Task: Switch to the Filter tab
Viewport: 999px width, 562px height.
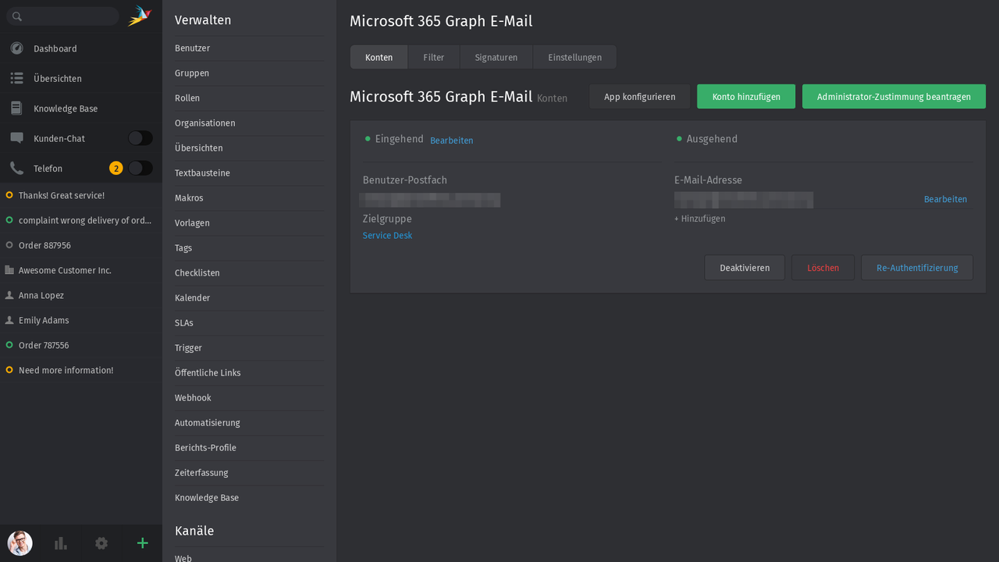Action: click(x=433, y=56)
